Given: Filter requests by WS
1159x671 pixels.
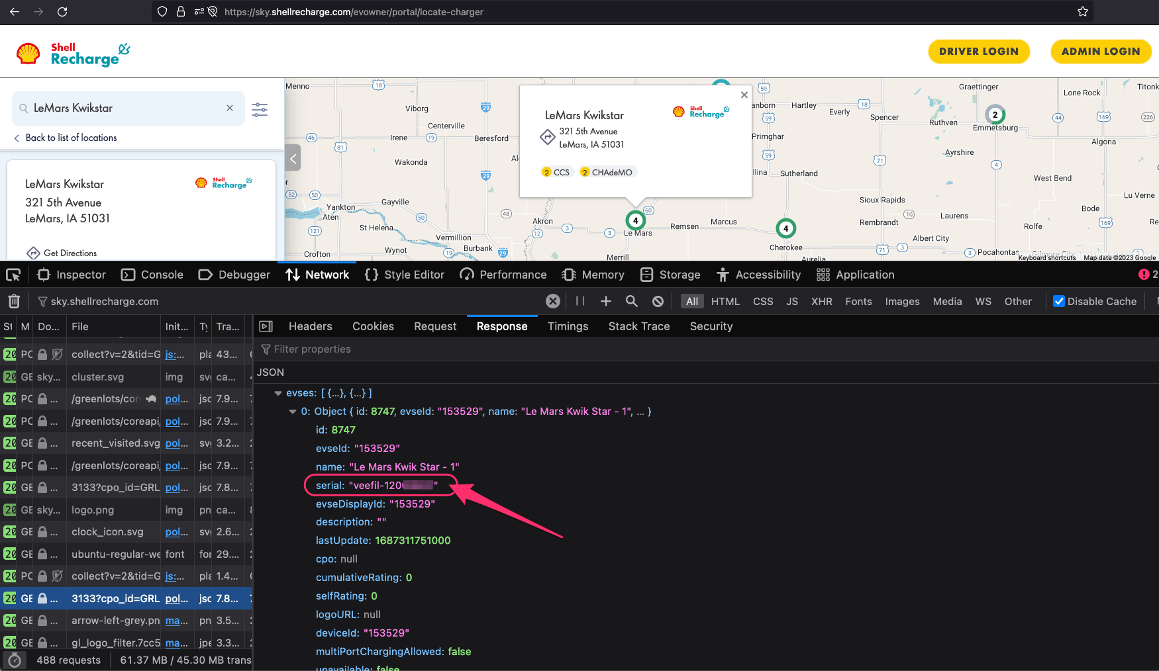Looking at the screenshot, I should pos(983,301).
